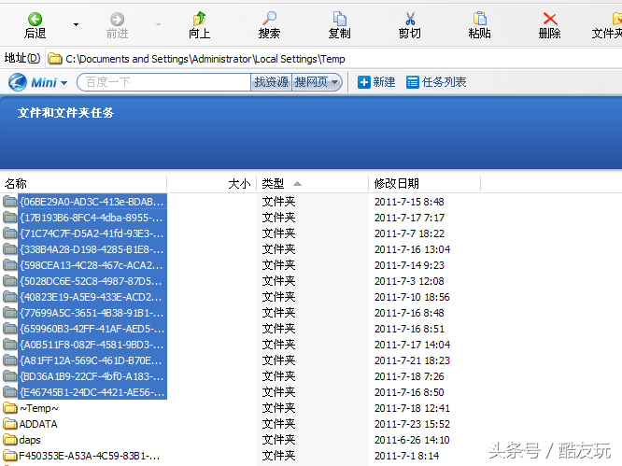Image resolution: width=622 pixels, height=466 pixels.
Task: Select folder {40823E19-A5E9-433E-ACD2...
Action: (92, 297)
